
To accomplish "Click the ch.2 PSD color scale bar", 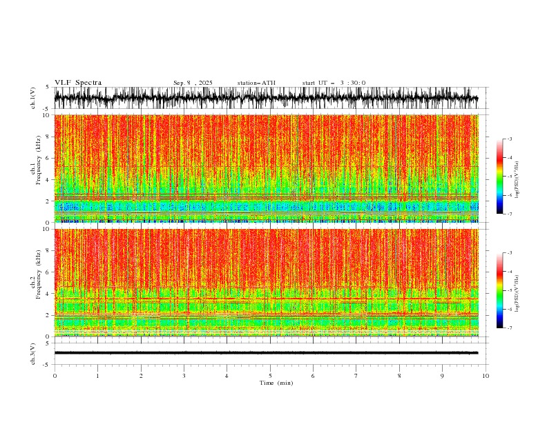I will (x=499, y=290).
